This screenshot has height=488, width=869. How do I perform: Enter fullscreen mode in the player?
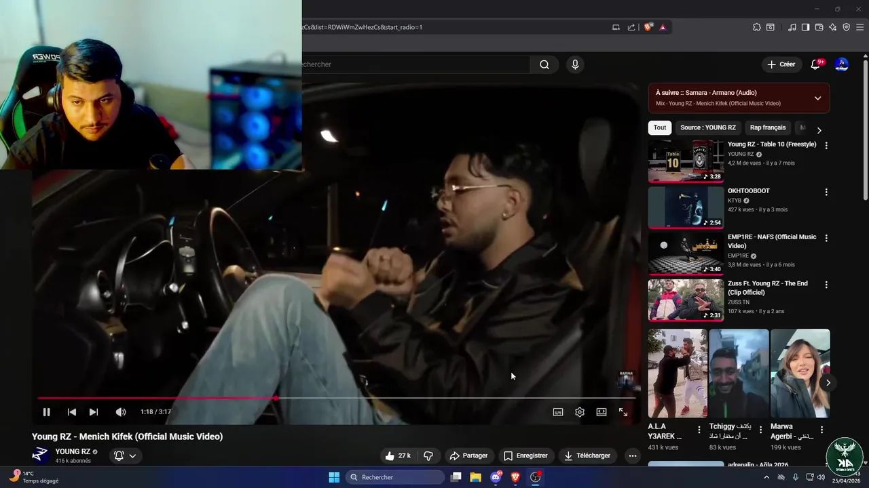point(623,412)
